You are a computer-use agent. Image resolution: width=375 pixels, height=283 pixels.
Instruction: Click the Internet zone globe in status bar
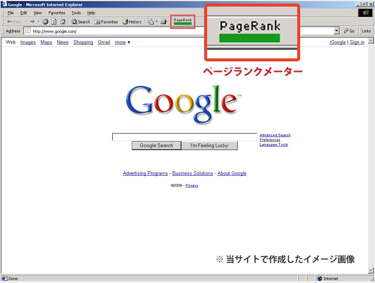tap(319, 278)
